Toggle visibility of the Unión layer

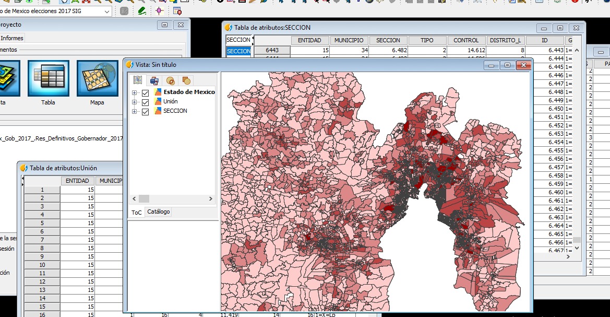point(146,102)
